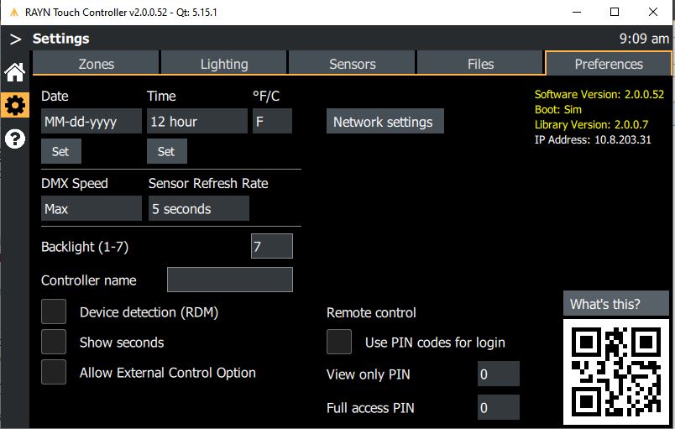Open the Help question mark icon
Image resolution: width=675 pixels, height=429 pixels.
[15, 139]
